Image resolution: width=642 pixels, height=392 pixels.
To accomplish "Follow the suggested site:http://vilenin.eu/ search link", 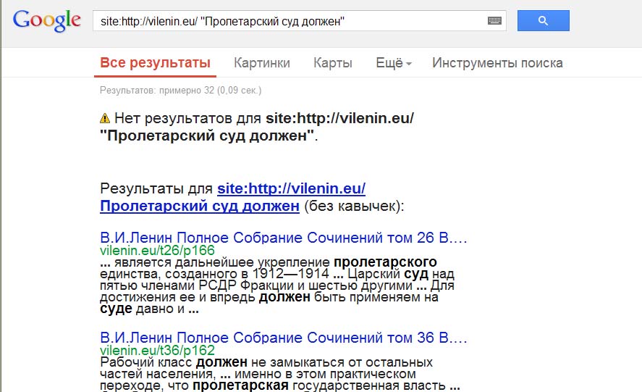I will (x=291, y=189).
